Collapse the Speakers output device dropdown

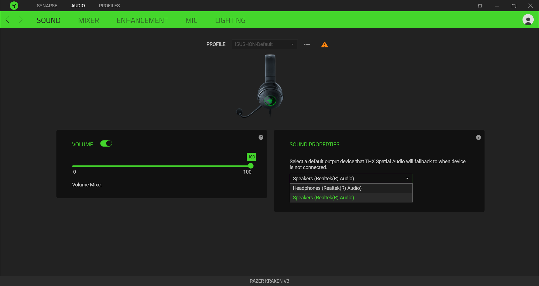tap(351, 179)
